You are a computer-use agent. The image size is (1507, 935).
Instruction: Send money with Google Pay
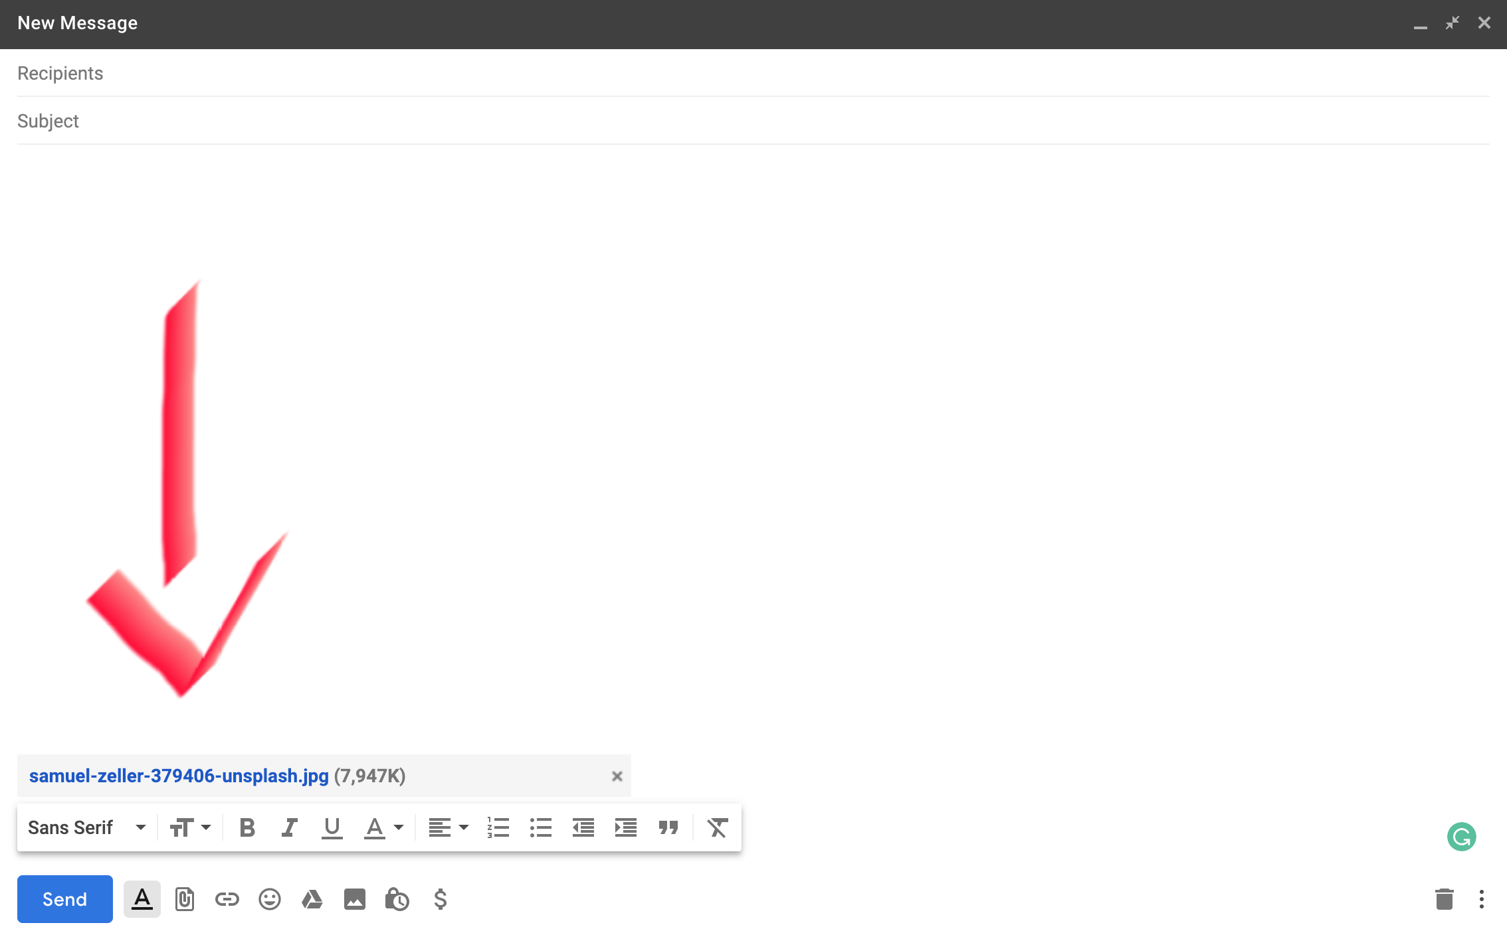(439, 899)
